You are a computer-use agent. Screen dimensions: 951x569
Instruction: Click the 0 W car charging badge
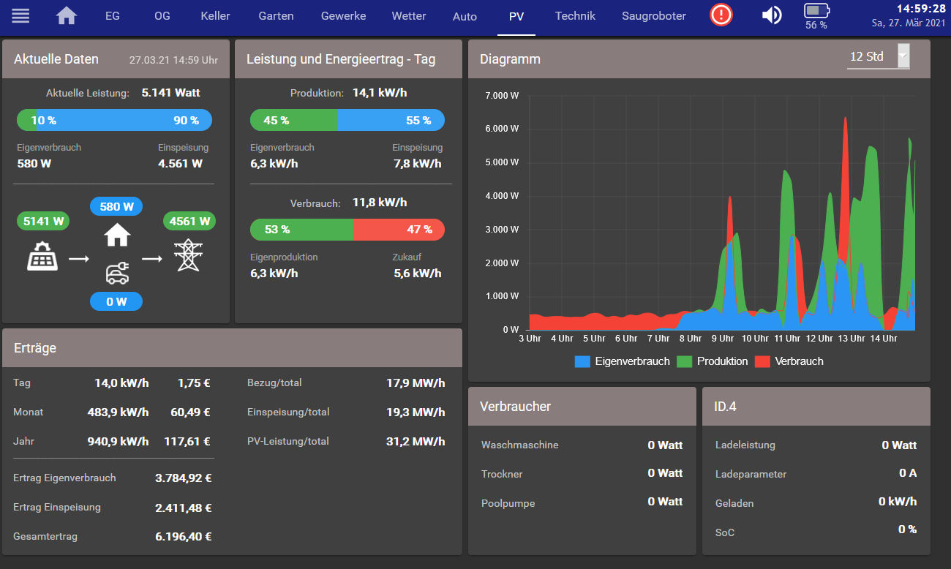tap(116, 301)
